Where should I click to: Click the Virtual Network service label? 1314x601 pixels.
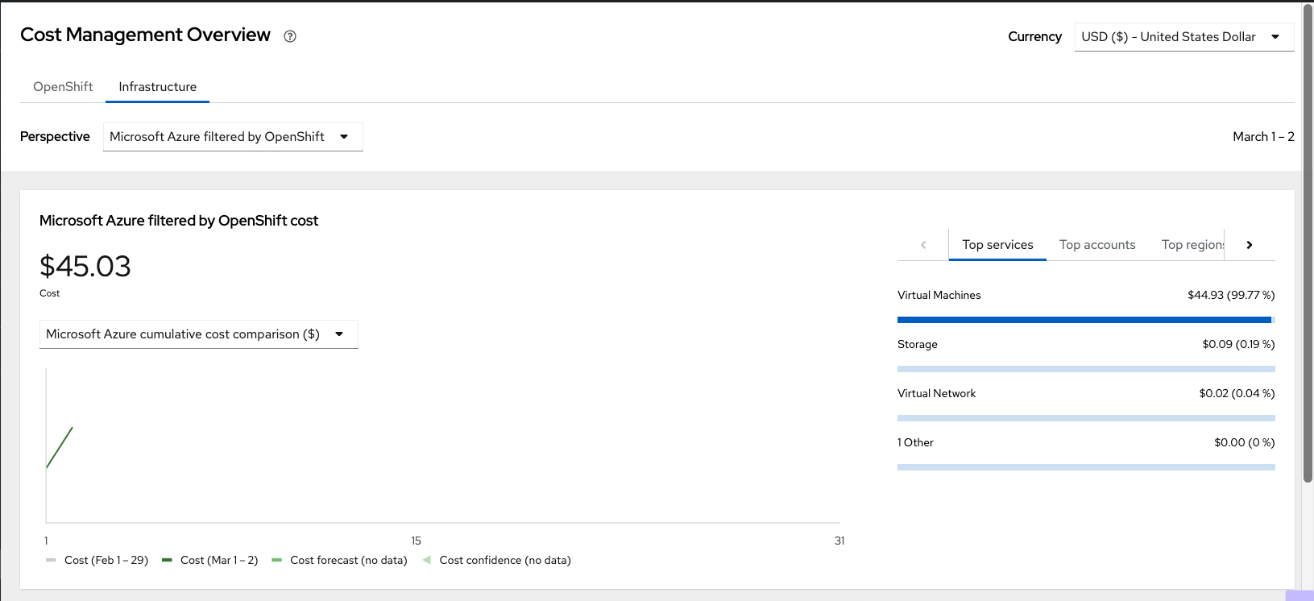point(936,393)
